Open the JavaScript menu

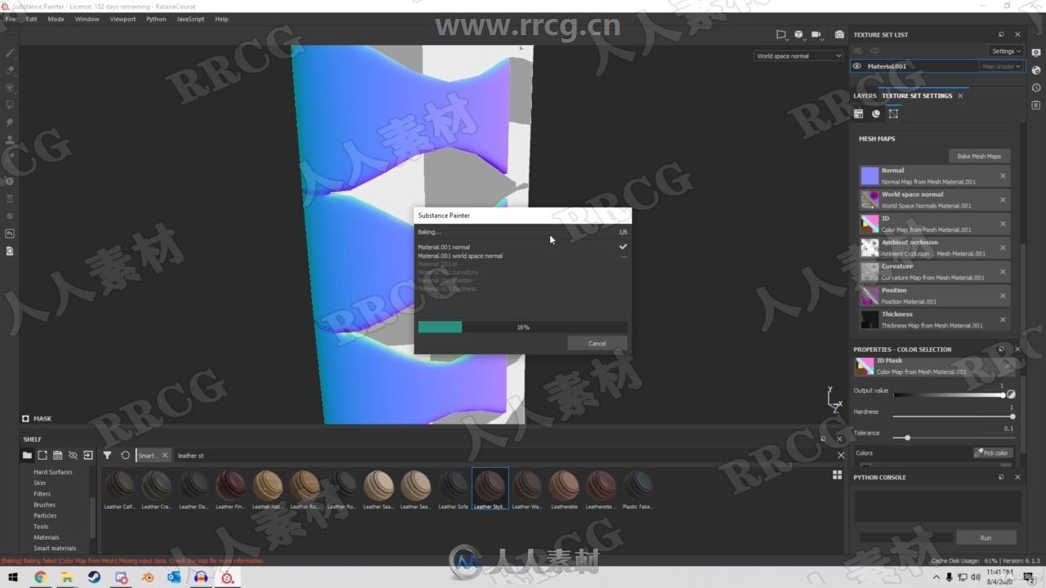(x=190, y=19)
